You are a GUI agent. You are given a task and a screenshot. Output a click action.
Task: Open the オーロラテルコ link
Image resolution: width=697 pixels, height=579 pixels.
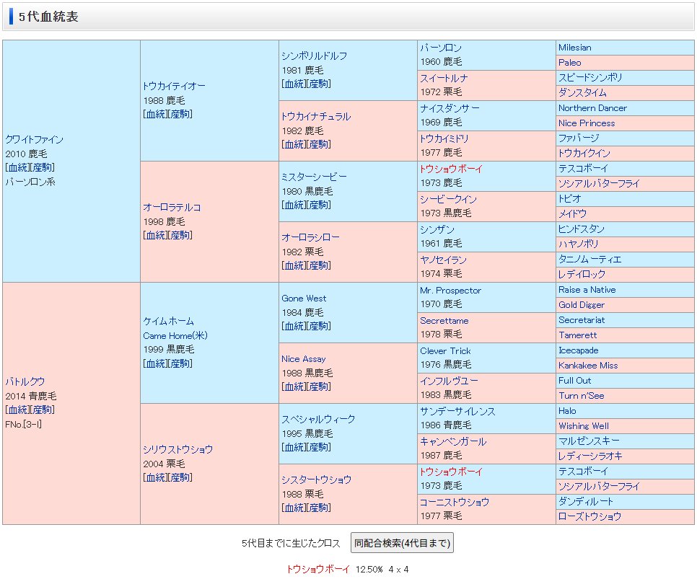click(172, 207)
